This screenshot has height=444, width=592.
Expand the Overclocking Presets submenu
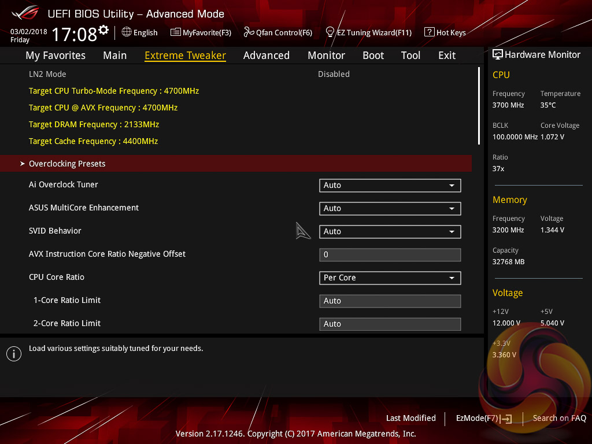(x=236, y=164)
